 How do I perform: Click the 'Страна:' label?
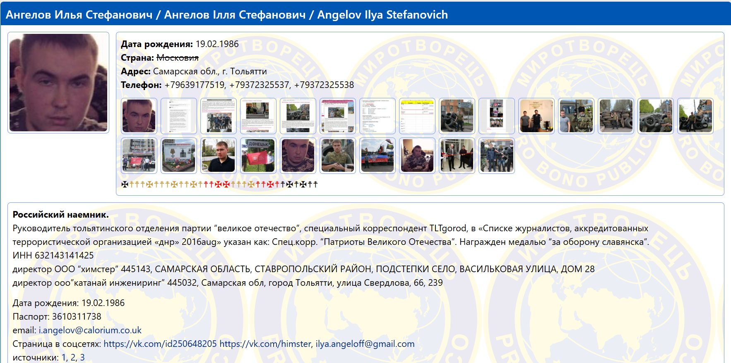pyautogui.click(x=137, y=58)
